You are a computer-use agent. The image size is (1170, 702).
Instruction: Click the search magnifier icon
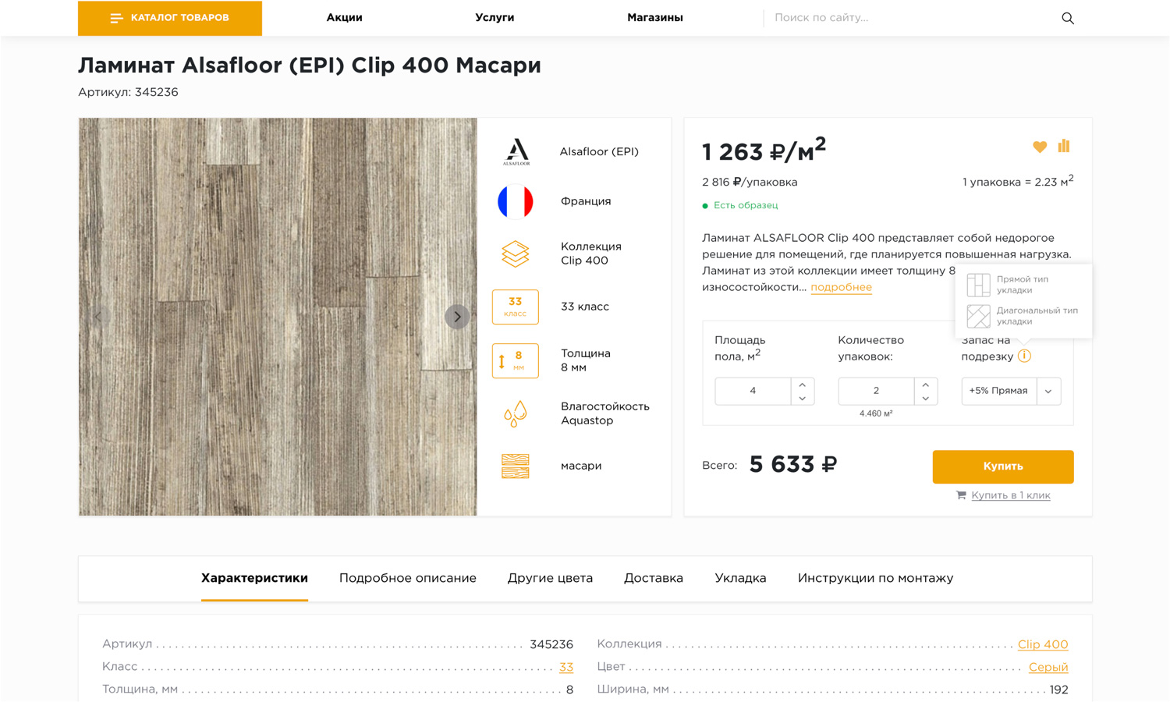(1067, 18)
